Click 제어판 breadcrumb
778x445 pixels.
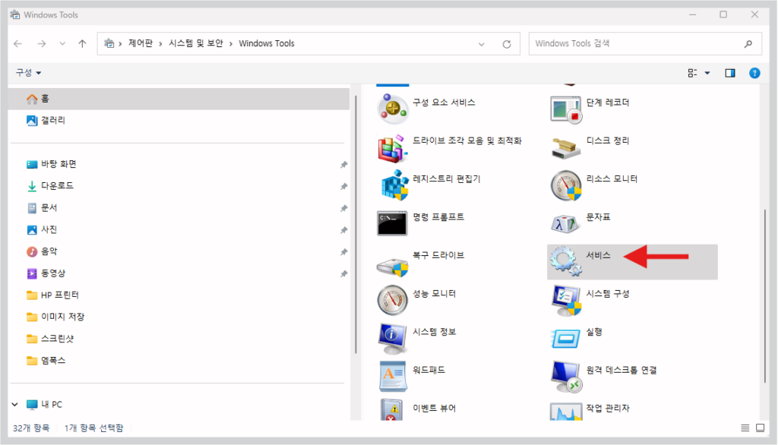click(x=141, y=43)
